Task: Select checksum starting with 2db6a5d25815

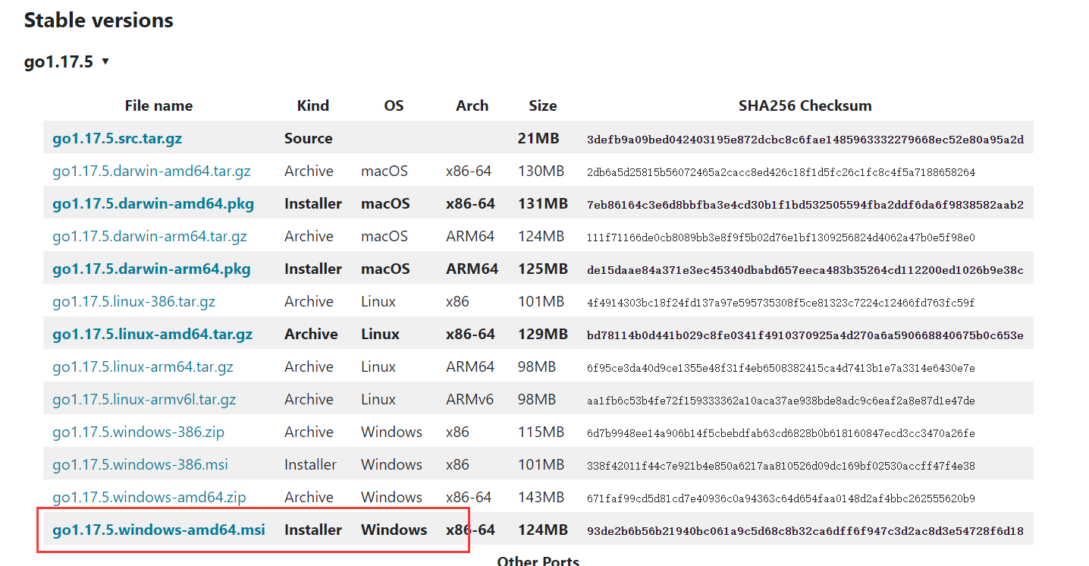Action: click(x=781, y=172)
